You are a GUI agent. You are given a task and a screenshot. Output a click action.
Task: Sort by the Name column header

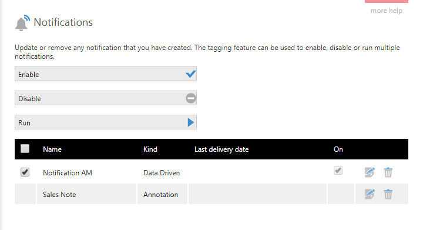point(52,149)
